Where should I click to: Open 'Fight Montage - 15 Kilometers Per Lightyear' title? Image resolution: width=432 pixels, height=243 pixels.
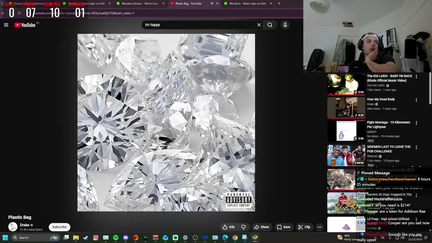[x=388, y=125]
